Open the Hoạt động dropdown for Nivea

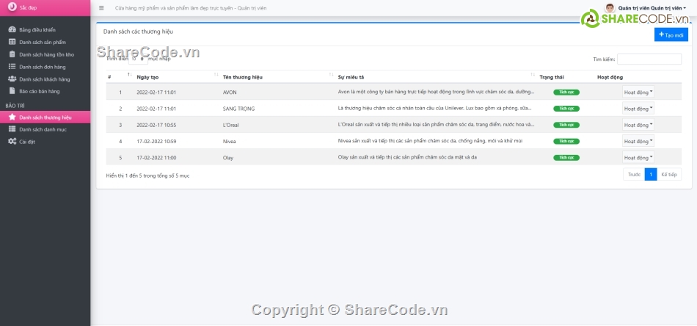(x=638, y=141)
